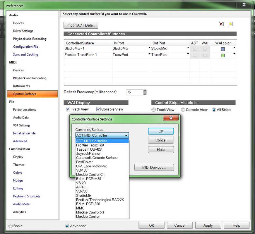255x234 pixels.
Task: Click OK in Controller/Surface Settings dialog
Action: [161, 131]
